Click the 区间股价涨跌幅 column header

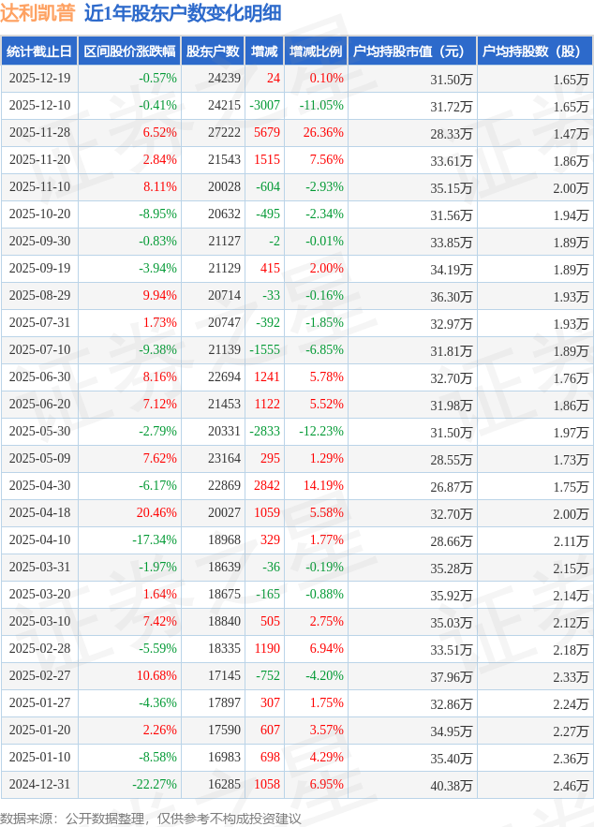(x=128, y=52)
